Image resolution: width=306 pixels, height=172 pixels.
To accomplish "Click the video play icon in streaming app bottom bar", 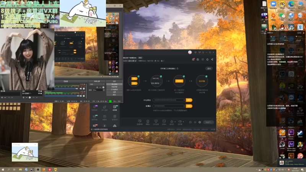I will [x=164, y=121].
